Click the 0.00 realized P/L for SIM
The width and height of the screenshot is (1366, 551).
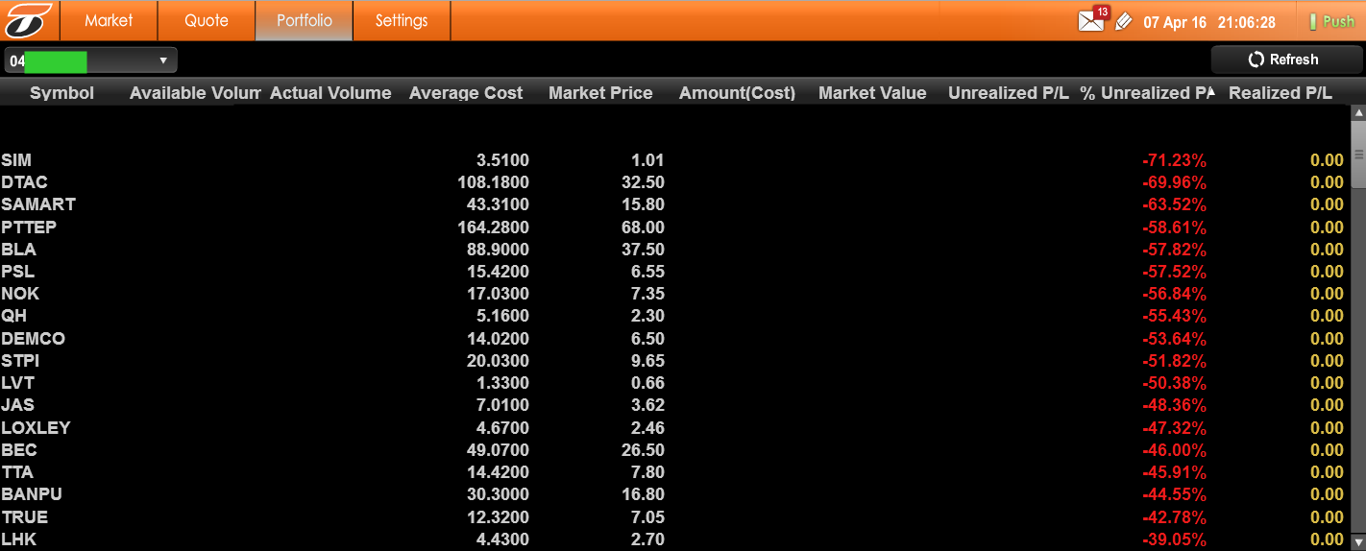click(1327, 160)
